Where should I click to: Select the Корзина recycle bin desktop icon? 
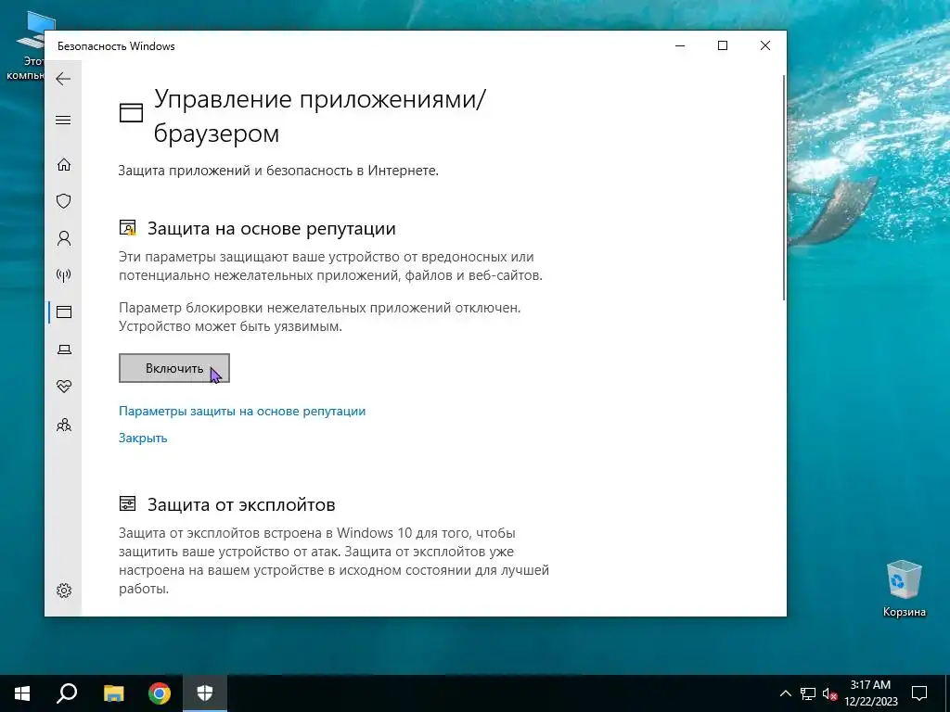(x=904, y=588)
